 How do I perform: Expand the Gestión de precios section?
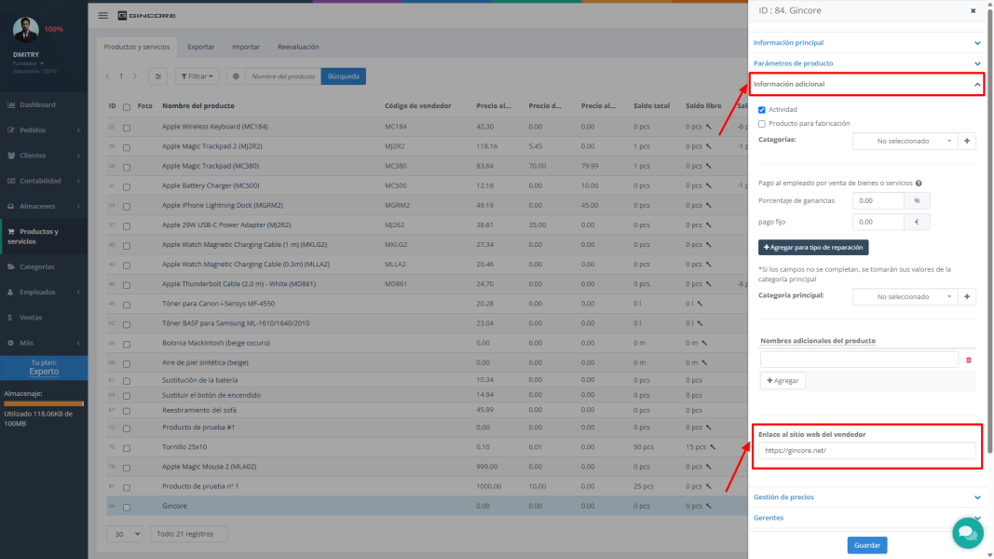point(866,497)
